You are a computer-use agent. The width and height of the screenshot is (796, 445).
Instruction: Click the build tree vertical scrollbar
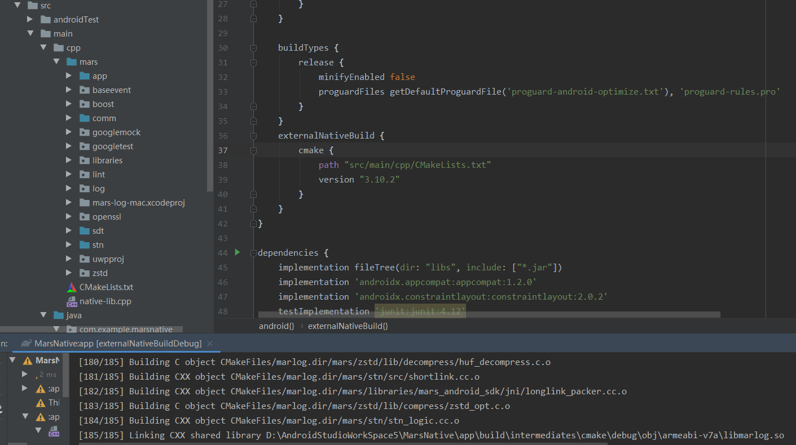66,375
